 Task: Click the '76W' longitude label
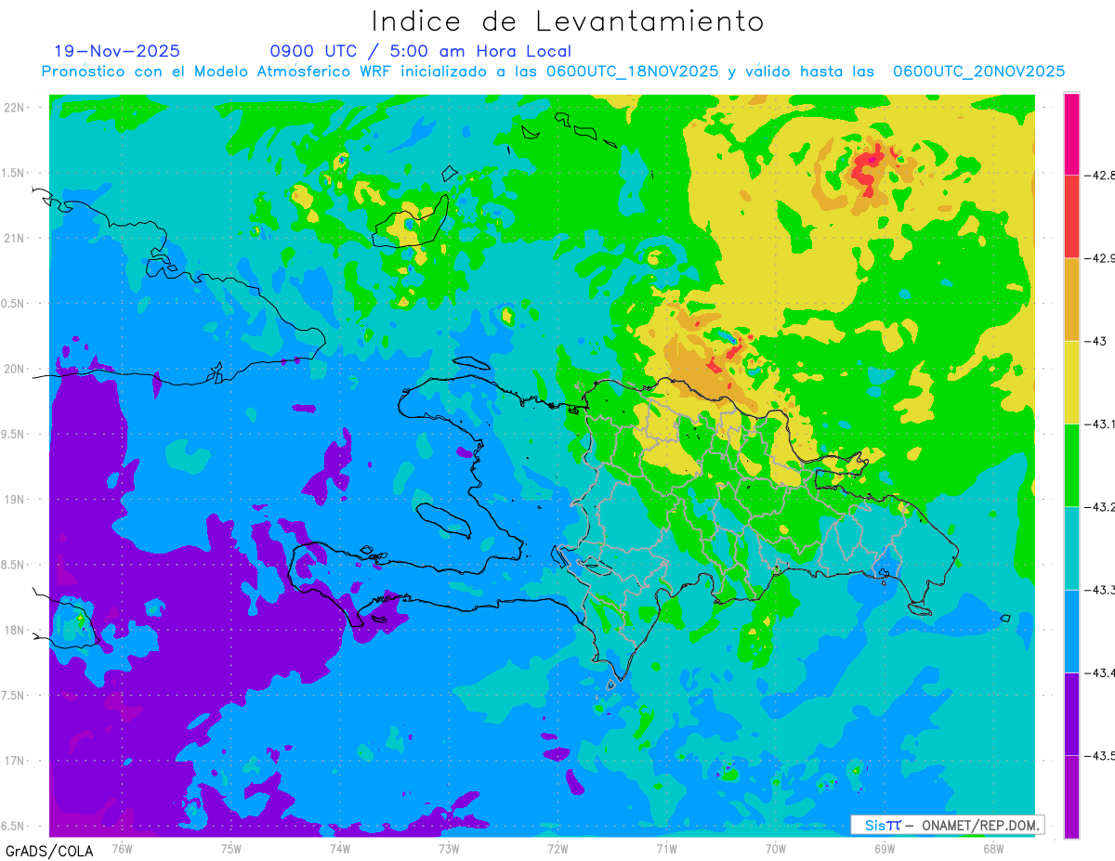[122, 847]
